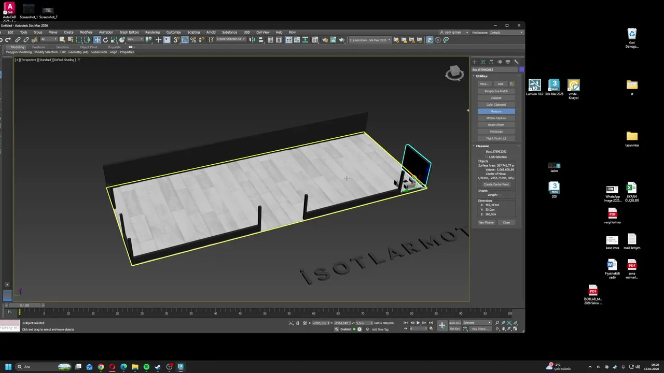Viewport: 664px width, 373px height.
Task: Click the Align tool icon
Action: click(x=261, y=39)
